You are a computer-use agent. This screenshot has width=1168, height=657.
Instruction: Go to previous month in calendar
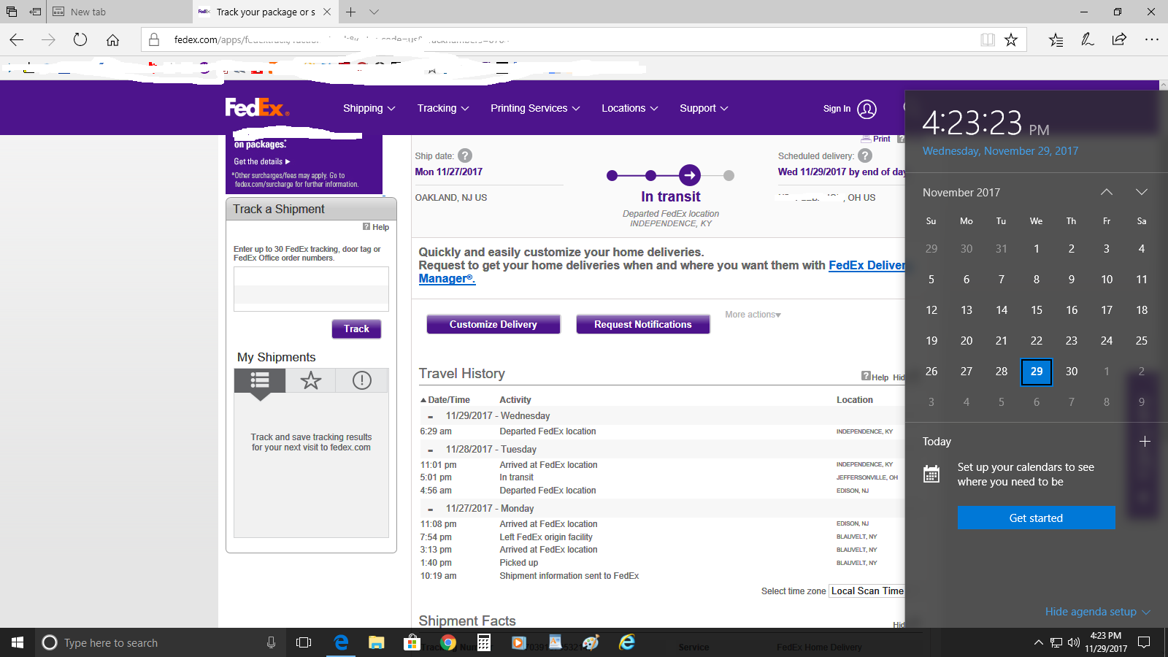coord(1107,192)
